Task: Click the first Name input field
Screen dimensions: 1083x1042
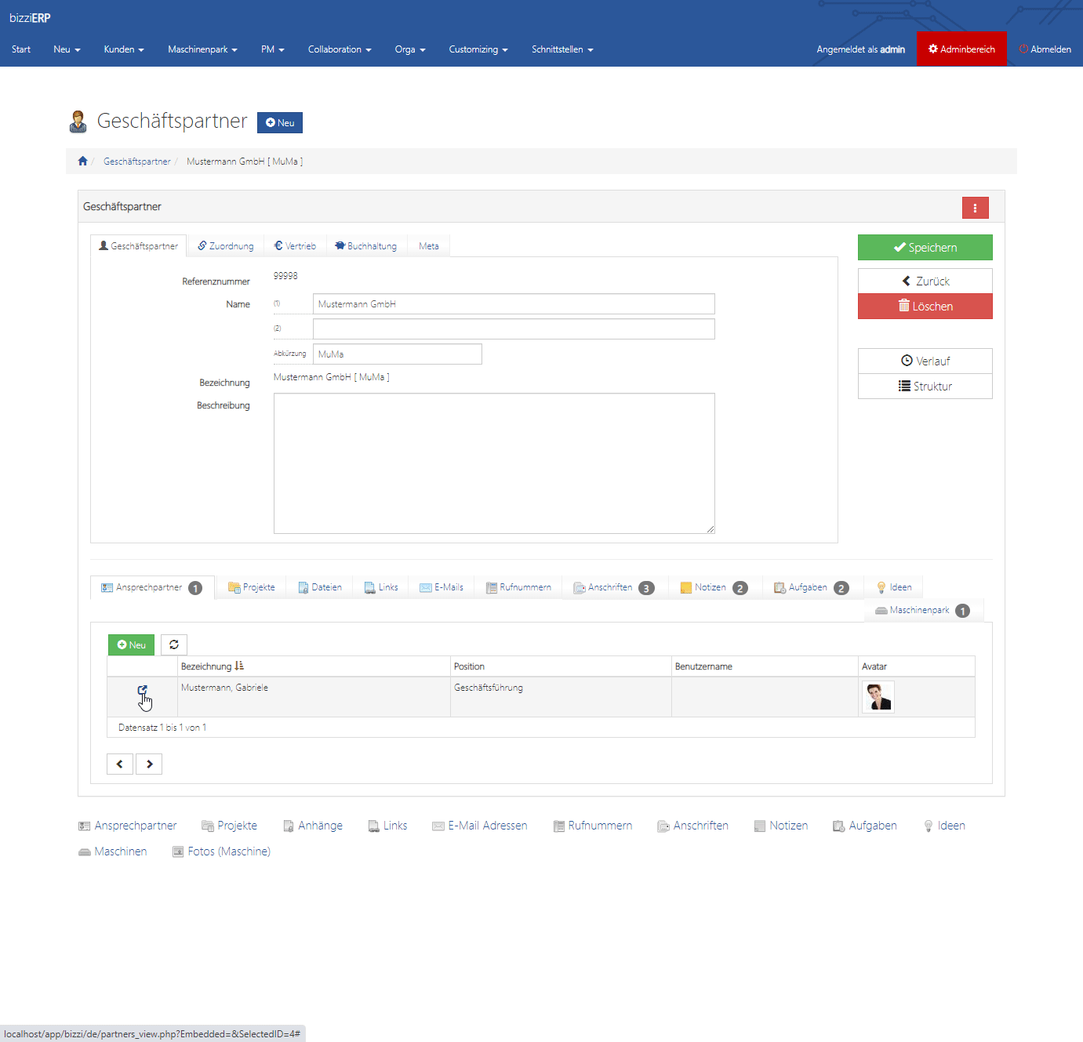Action: pos(514,304)
